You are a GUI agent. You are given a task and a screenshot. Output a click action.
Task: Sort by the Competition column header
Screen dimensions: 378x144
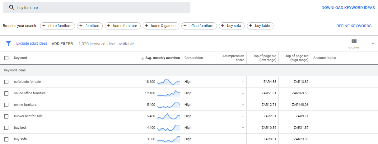194,58
